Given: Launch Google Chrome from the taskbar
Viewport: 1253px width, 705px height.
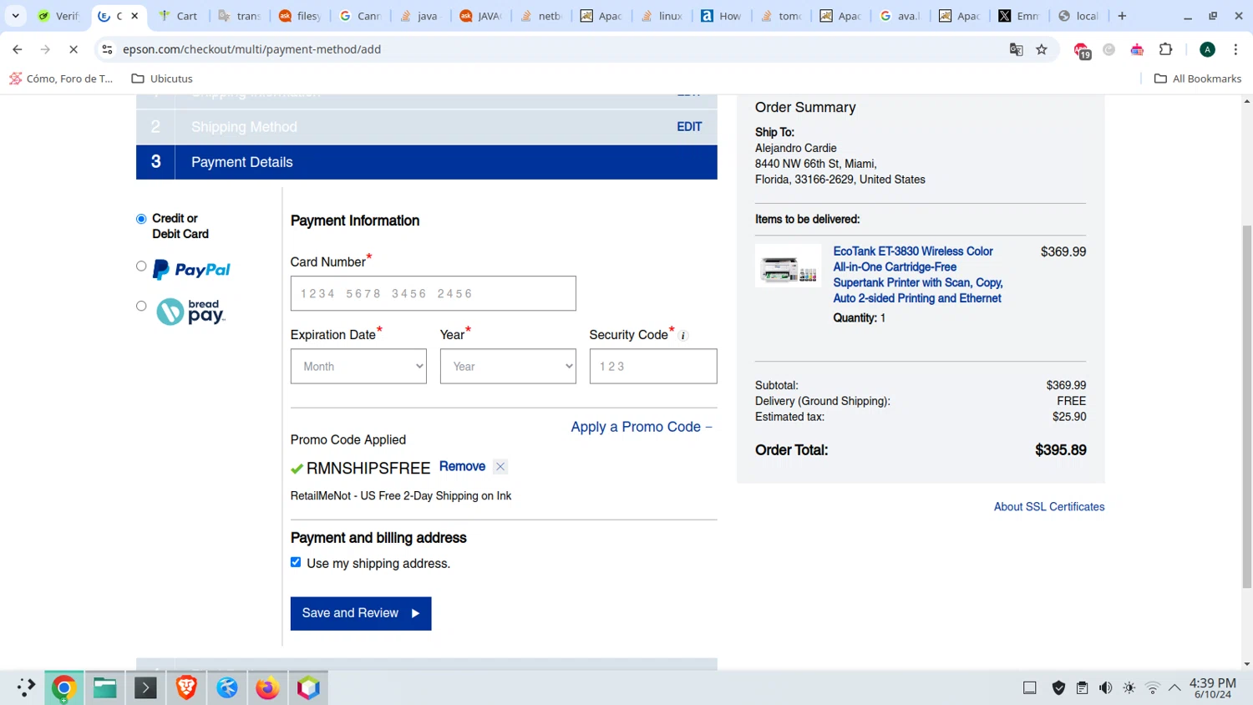Looking at the screenshot, I should [x=63, y=687].
